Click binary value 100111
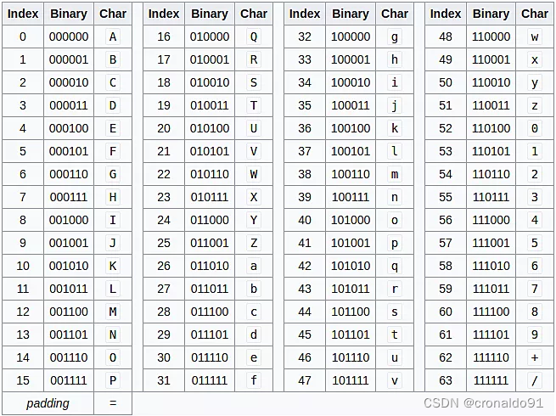556x416 pixels. click(x=351, y=197)
